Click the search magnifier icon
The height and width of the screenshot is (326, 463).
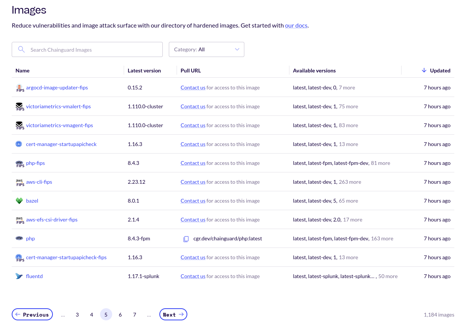click(x=22, y=49)
